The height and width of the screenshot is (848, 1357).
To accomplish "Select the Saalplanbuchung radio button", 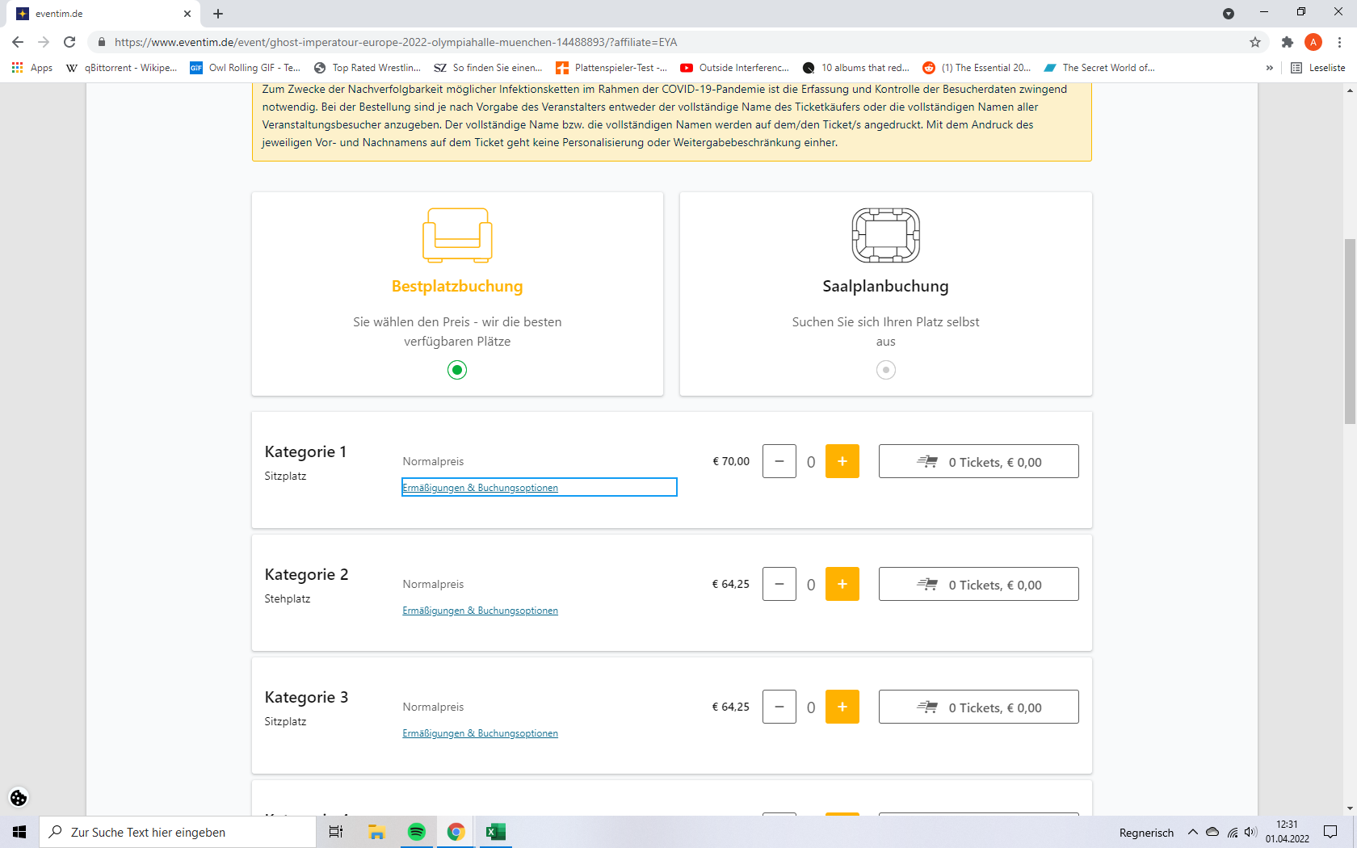I will 886,370.
